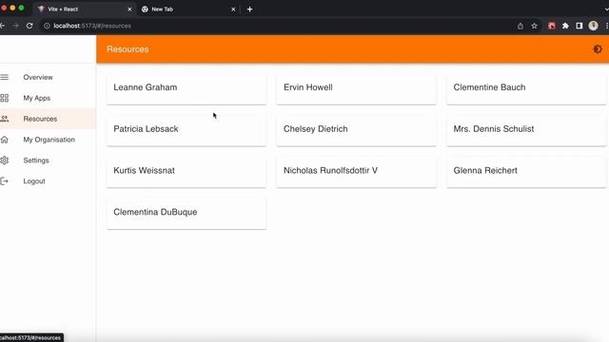This screenshot has height=342, width=609.
Task: Reload the page with the refresh icon
Action: coord(29,26)
